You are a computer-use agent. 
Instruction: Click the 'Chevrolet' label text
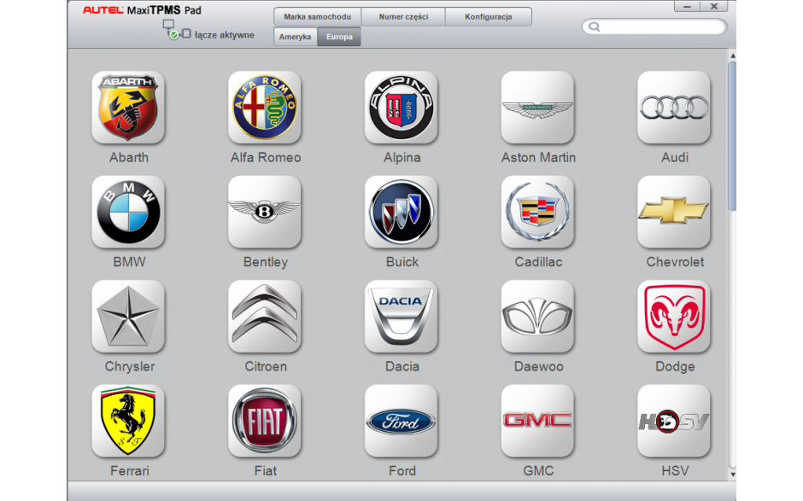point(675,262)
